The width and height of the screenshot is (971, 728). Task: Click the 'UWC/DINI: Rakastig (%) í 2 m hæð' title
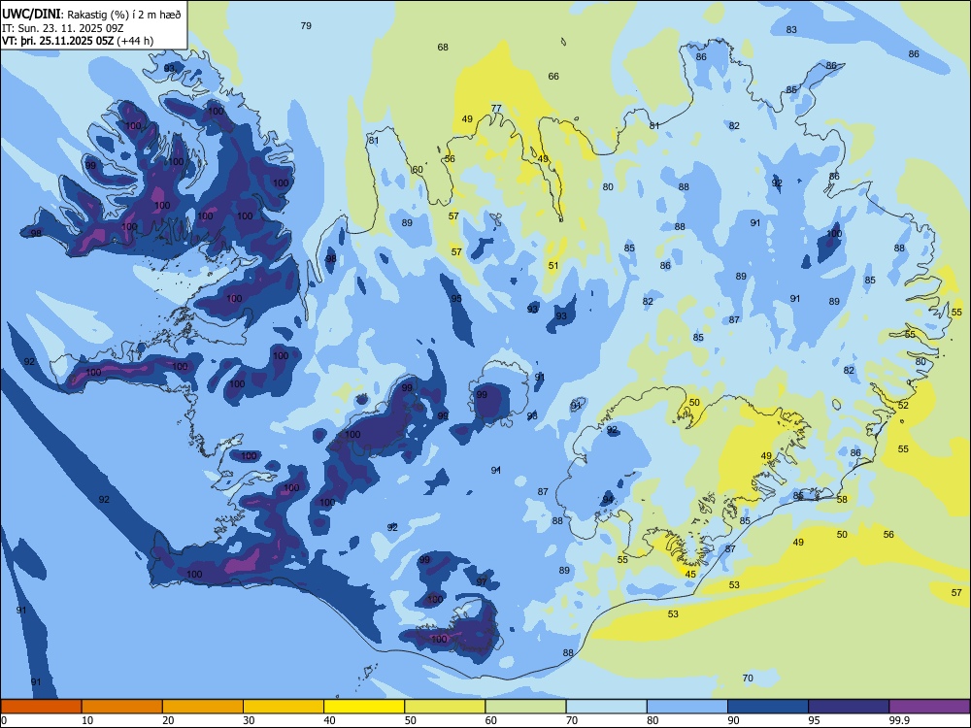(91, 14)
